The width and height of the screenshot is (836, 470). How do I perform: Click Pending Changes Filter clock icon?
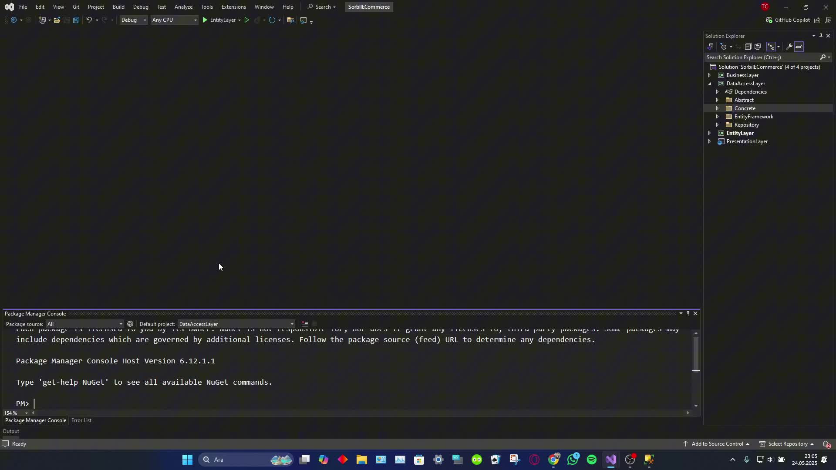tap(724, 47)
